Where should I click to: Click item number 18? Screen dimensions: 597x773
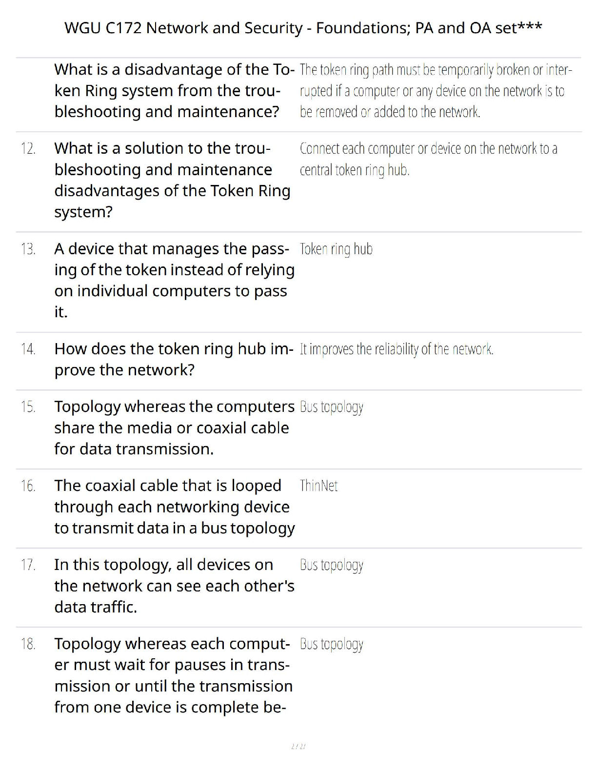(x=28, y=644)
